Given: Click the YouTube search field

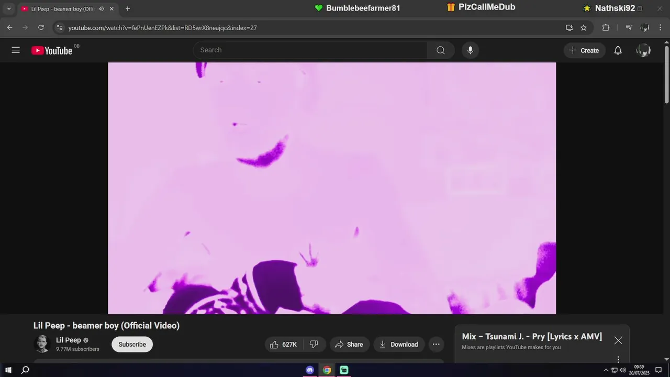Looking at the screenshot, I should click(x=310, y=50).
